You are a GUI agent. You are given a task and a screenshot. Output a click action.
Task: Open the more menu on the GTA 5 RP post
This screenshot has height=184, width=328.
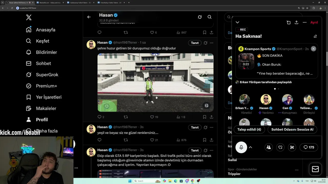(x=211, y=150)
